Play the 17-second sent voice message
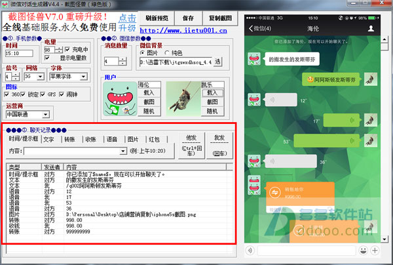Viewport: 393px width, 265px height. [x=341, y=120]
